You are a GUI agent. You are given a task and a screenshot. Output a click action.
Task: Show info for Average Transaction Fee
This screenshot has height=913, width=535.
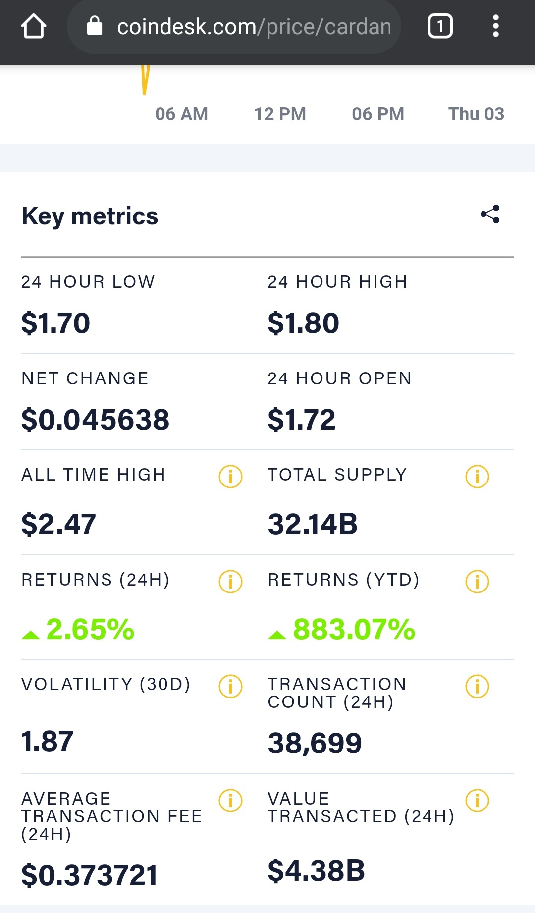click(230, 801)
